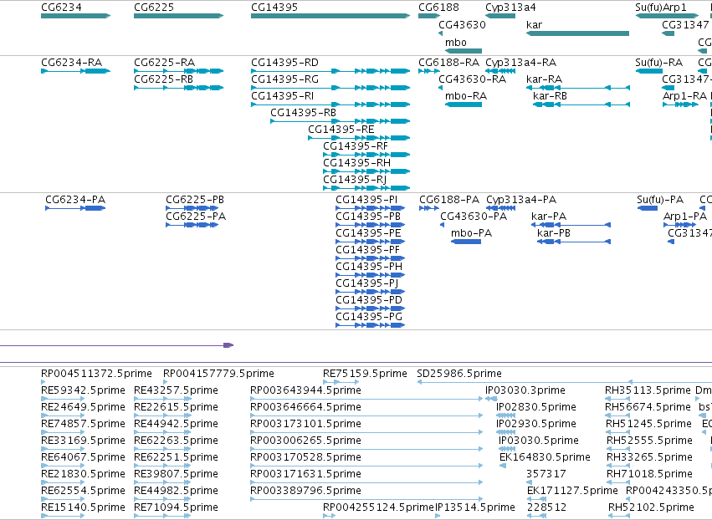Open transcript kar-RA
Screen dimensions: 712x520
click(544, 79)
